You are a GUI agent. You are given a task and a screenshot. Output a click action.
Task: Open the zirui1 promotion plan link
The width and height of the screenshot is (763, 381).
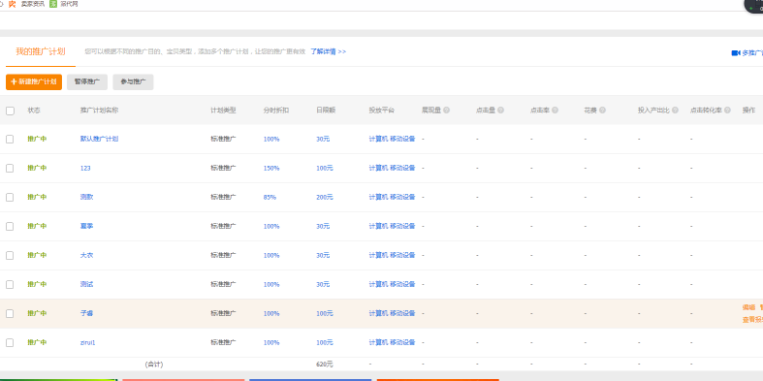[87, 342]
